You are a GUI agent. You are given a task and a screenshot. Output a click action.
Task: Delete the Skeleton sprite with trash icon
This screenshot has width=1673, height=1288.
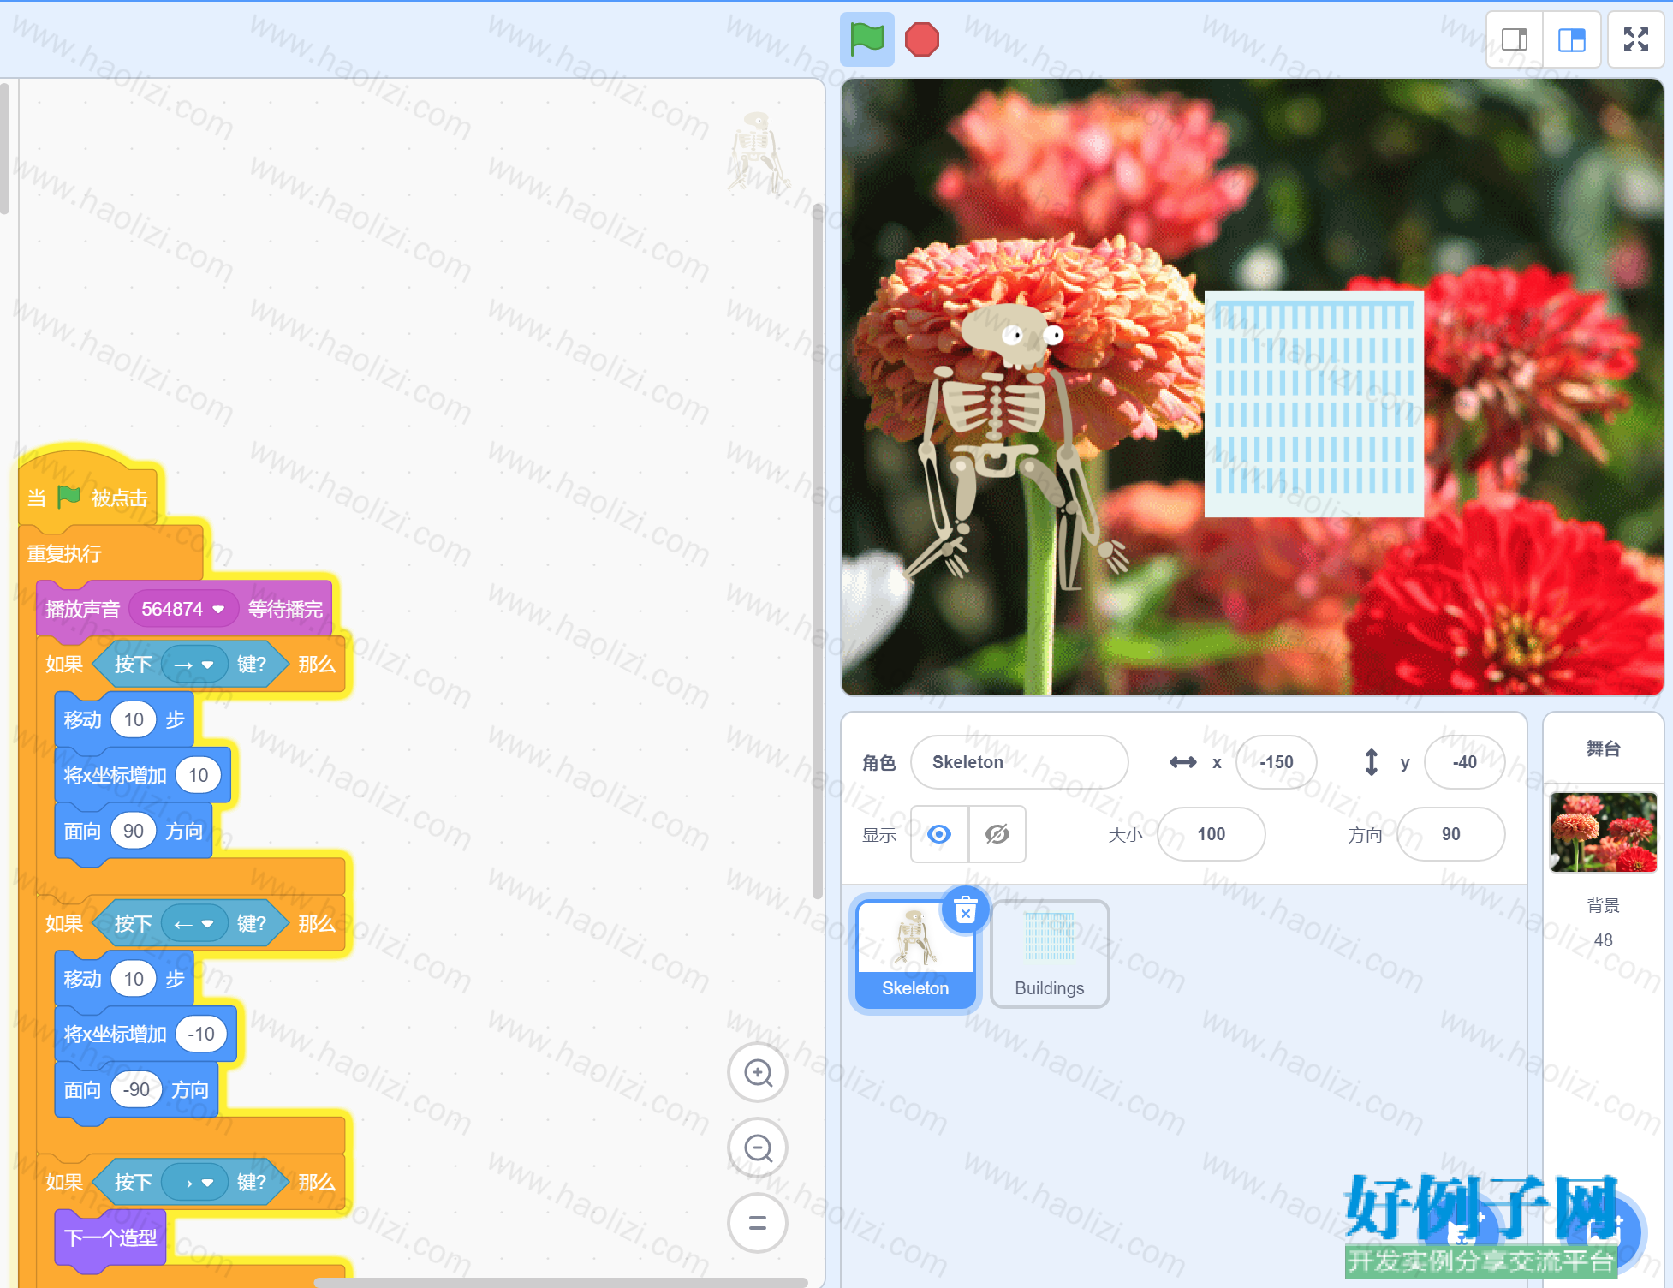[965, 911]
